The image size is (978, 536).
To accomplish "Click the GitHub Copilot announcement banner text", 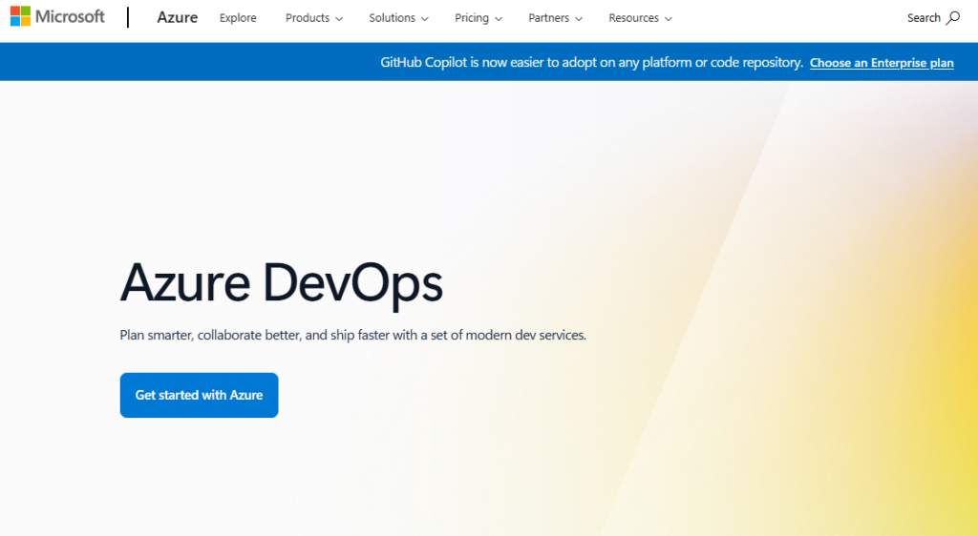I will (x=591, y=62).
